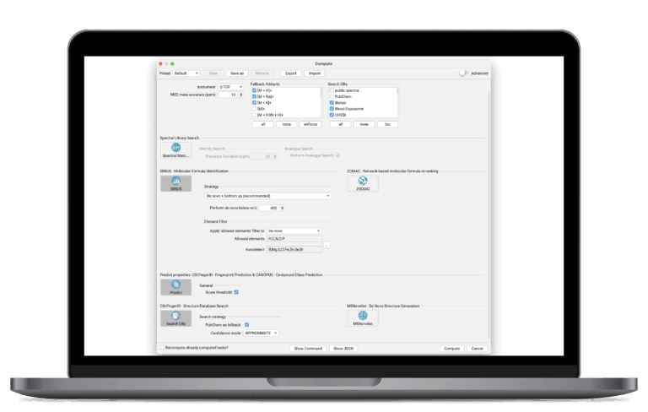The image size is (648, 412).
Task: Click the Show JSON button
Action: tap(343, 348)
